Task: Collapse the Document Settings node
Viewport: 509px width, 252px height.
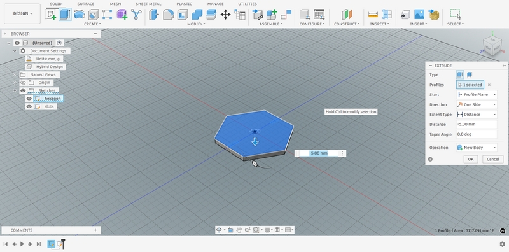Action: point(15,51)
